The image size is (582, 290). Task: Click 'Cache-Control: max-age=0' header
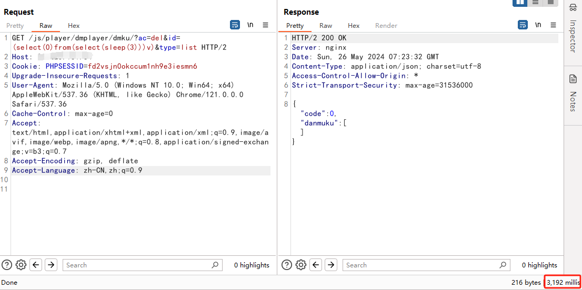click(x=62, y=113)
